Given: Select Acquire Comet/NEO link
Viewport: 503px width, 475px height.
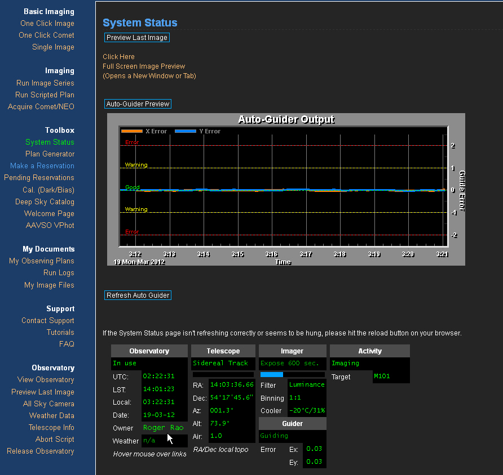Looking at the screenshot, I should coord(41,106).
